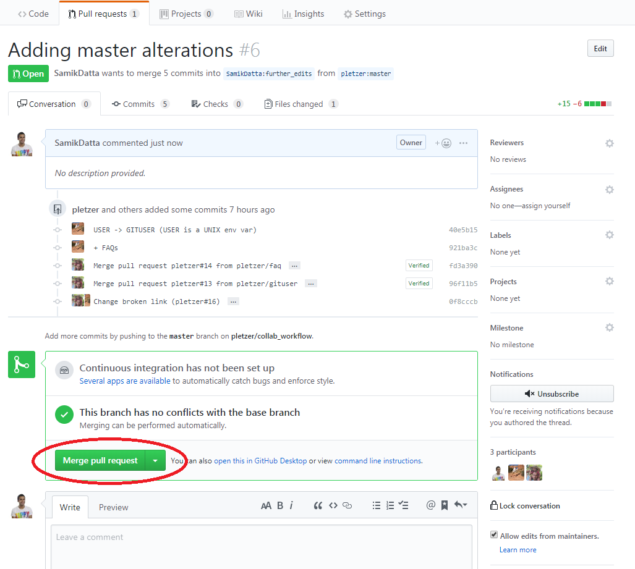Viewport: 635px width, 569px height.
Task: Insert a quote block
Action: [318, 505]
